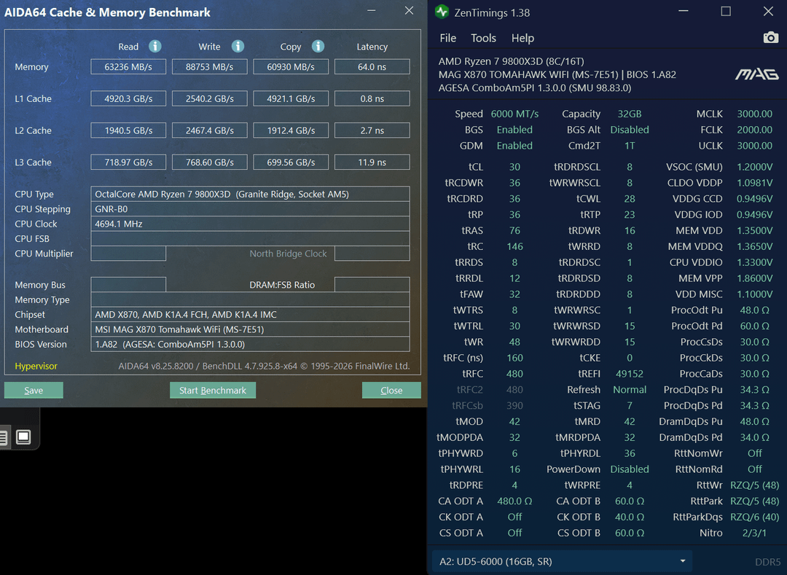Click the Memory Read 63236 MB/s field
This screenshot has width=787, height=575.
tap(128, 67)
